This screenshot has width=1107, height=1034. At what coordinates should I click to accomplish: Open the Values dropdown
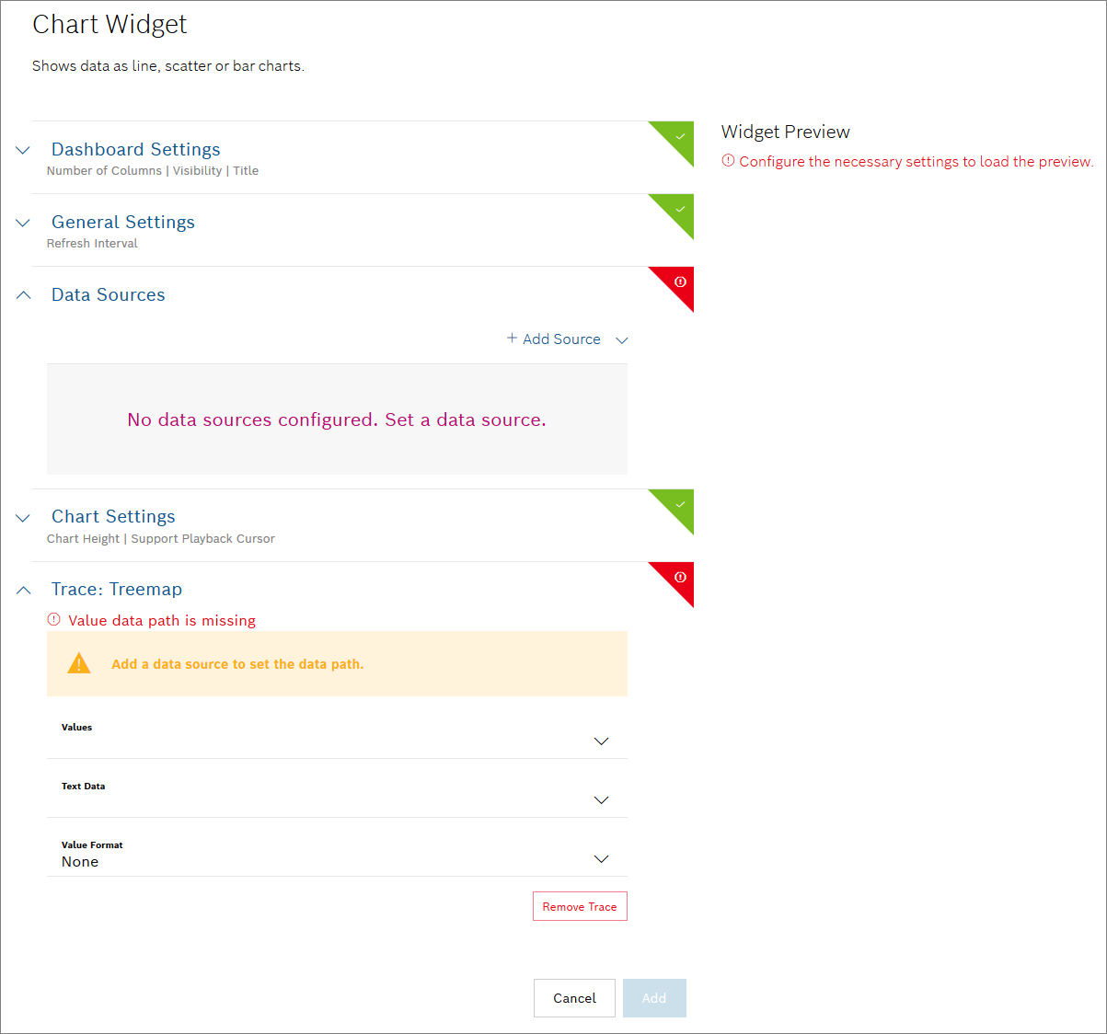[601, 741]
